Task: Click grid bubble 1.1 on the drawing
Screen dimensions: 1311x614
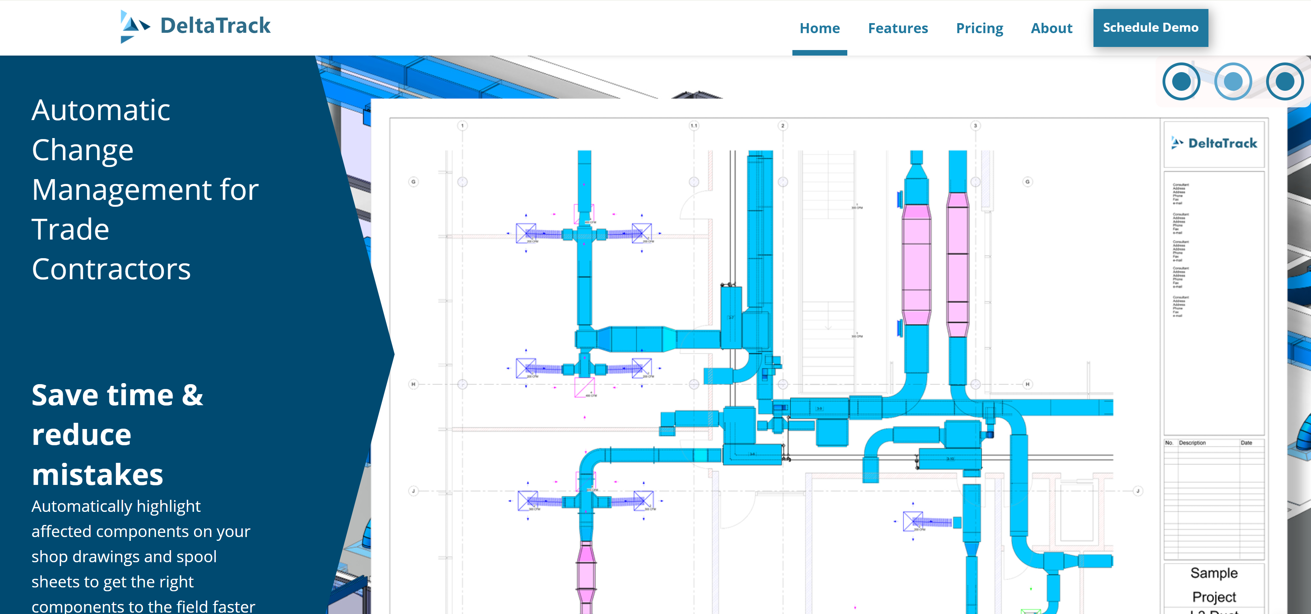Action: coord(694,126)
